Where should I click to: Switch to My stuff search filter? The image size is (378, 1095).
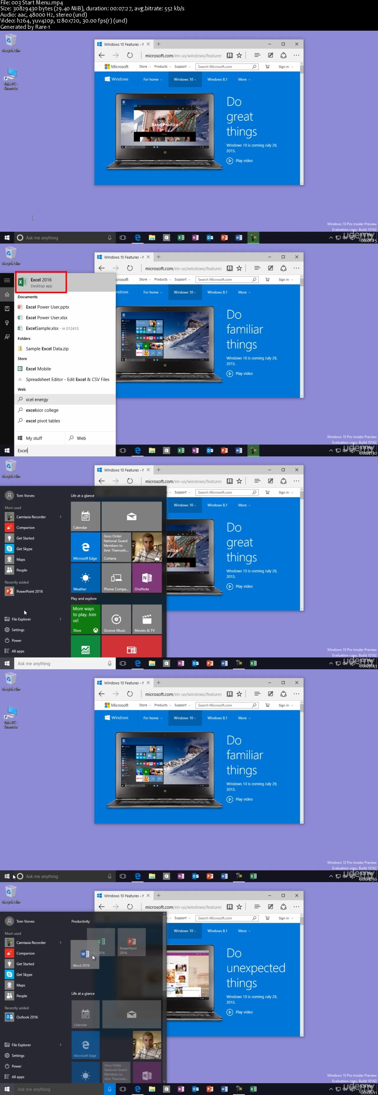[x=40, y=438]
